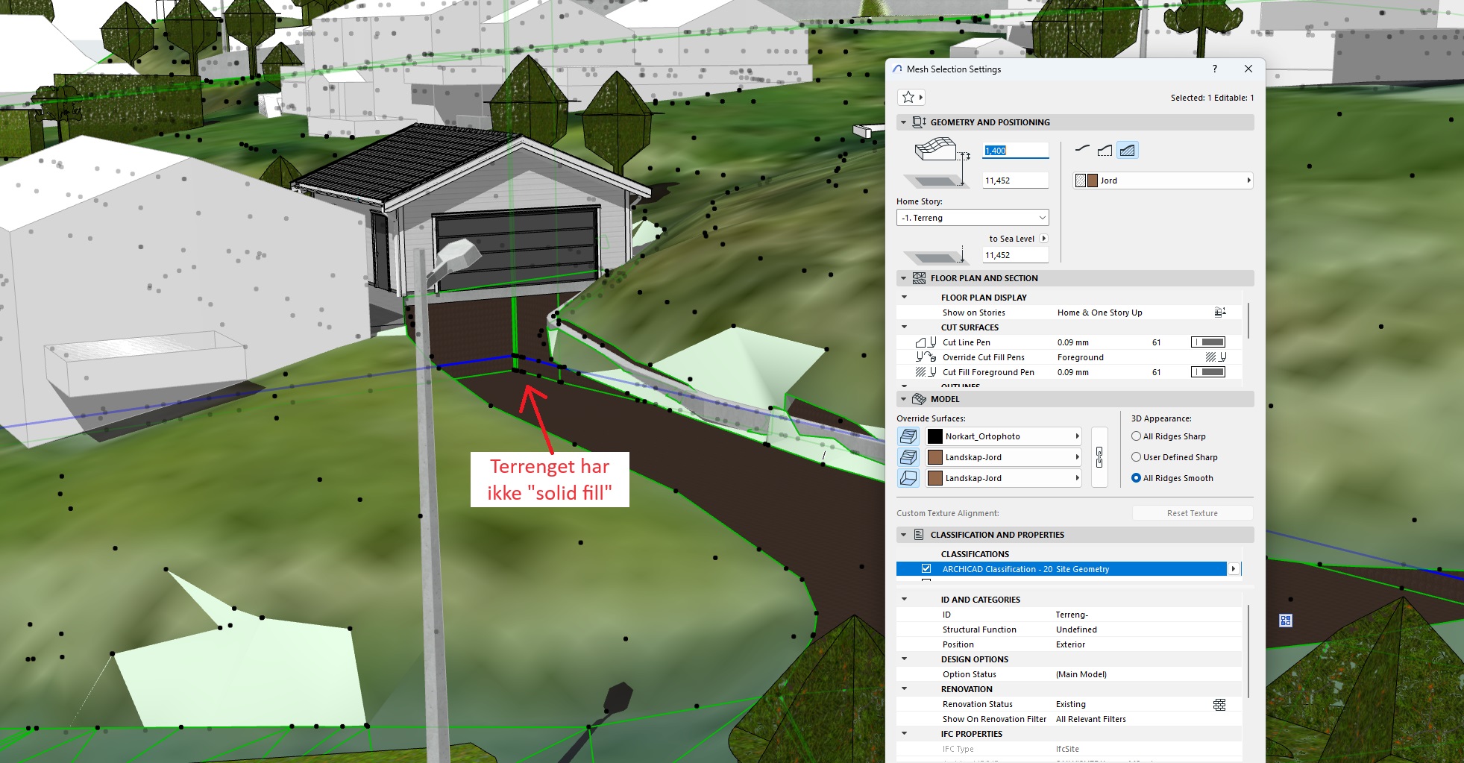Viewport: 1464px width, 763px height.
Task: Open the Norkart_Ortophoto surface picker
Action: pyautogui.click(x=1004, y=436)
